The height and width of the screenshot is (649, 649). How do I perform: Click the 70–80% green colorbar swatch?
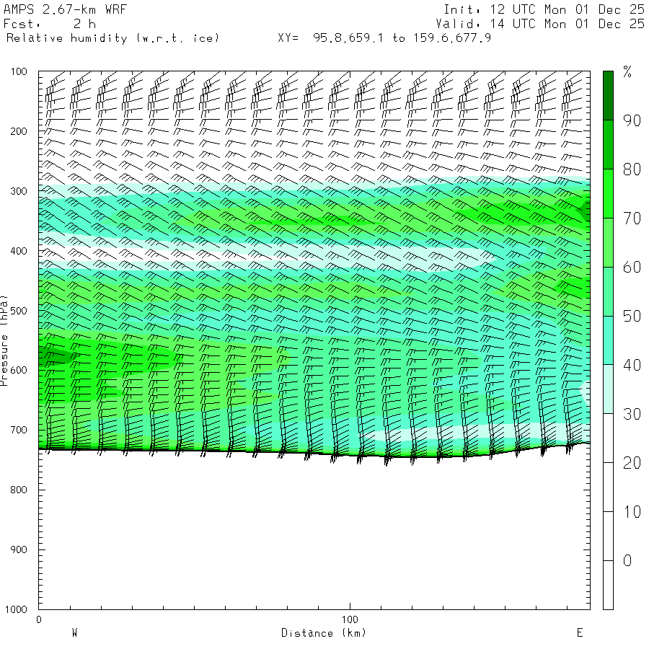point(608,193)
